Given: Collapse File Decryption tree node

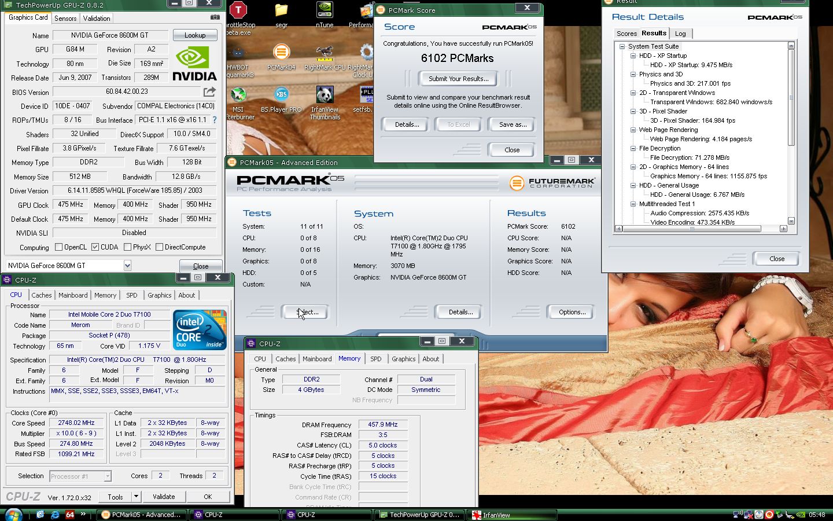Looking at the screenshot, I should (633, 148).
